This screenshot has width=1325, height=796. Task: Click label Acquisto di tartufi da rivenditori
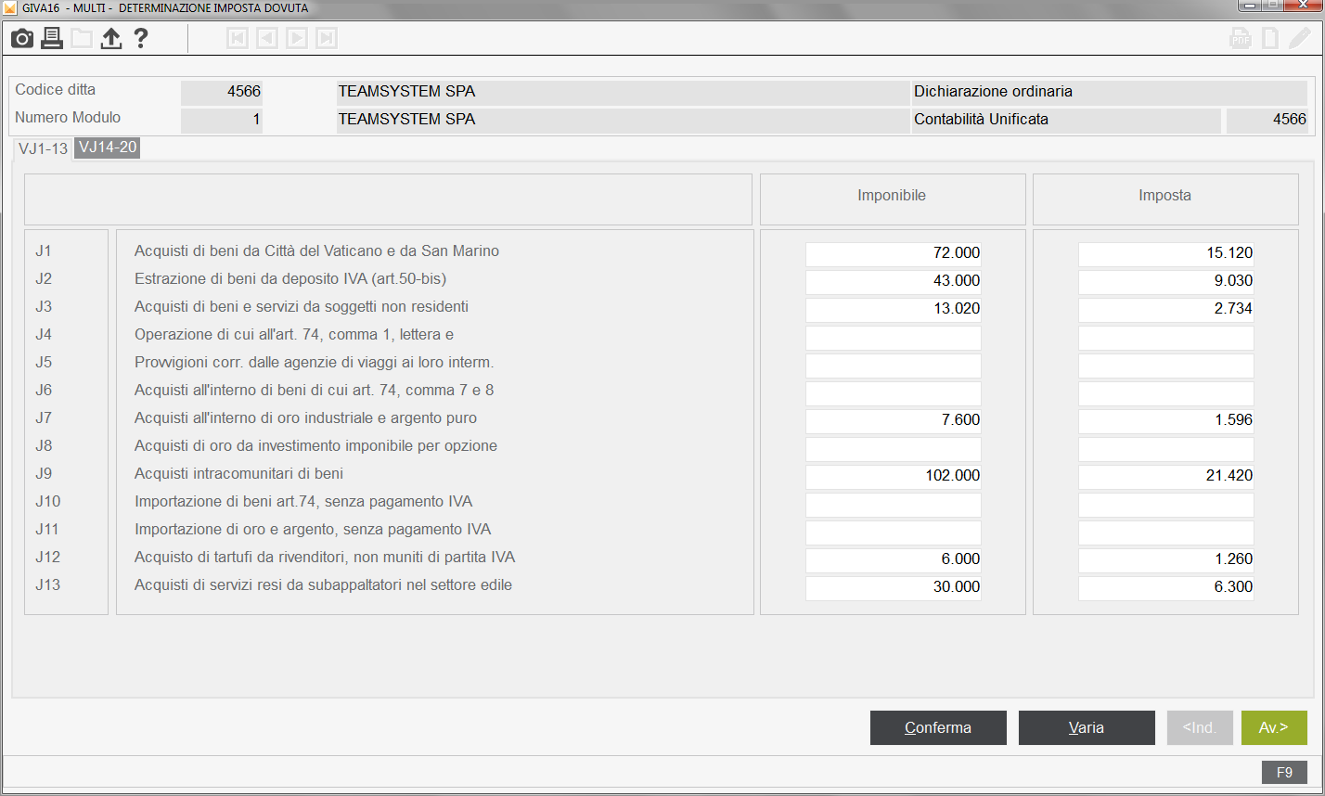pyautogui.click(x=325, y=557)
